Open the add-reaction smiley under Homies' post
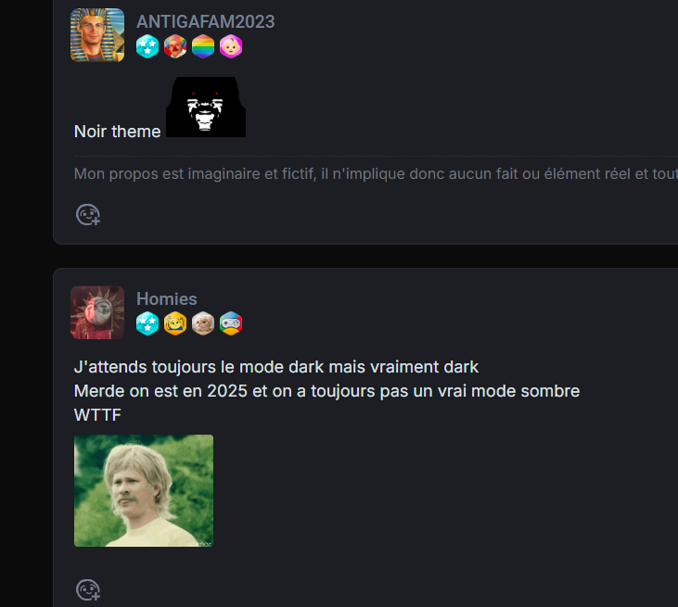The height and width of the screenshot is (607, 678). click(x=88, y=590)
